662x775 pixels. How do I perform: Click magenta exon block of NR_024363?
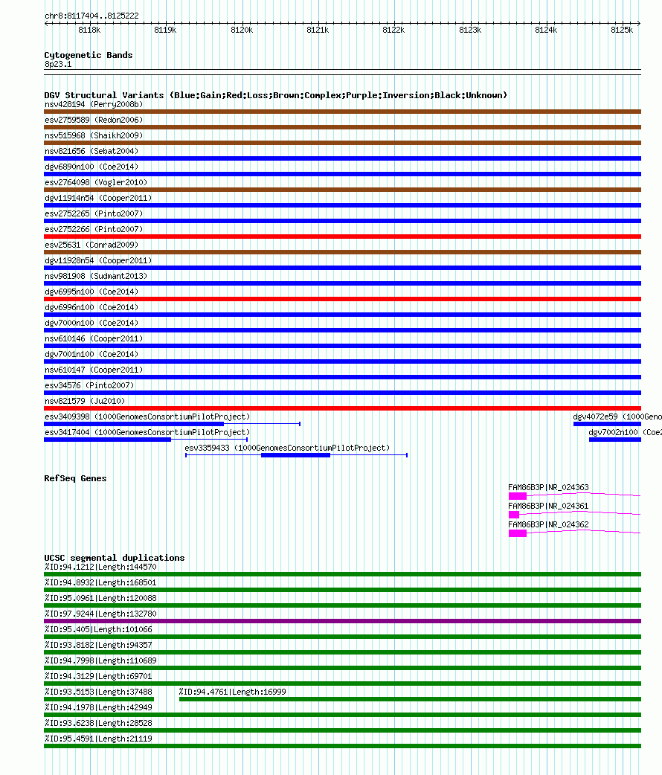(x=518, y=496)
